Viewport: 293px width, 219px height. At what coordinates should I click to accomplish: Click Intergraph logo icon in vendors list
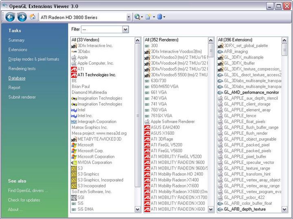(x=74, y=122)
